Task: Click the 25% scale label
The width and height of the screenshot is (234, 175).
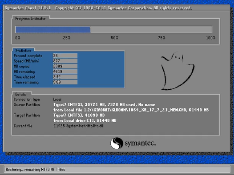Action: 67,38
